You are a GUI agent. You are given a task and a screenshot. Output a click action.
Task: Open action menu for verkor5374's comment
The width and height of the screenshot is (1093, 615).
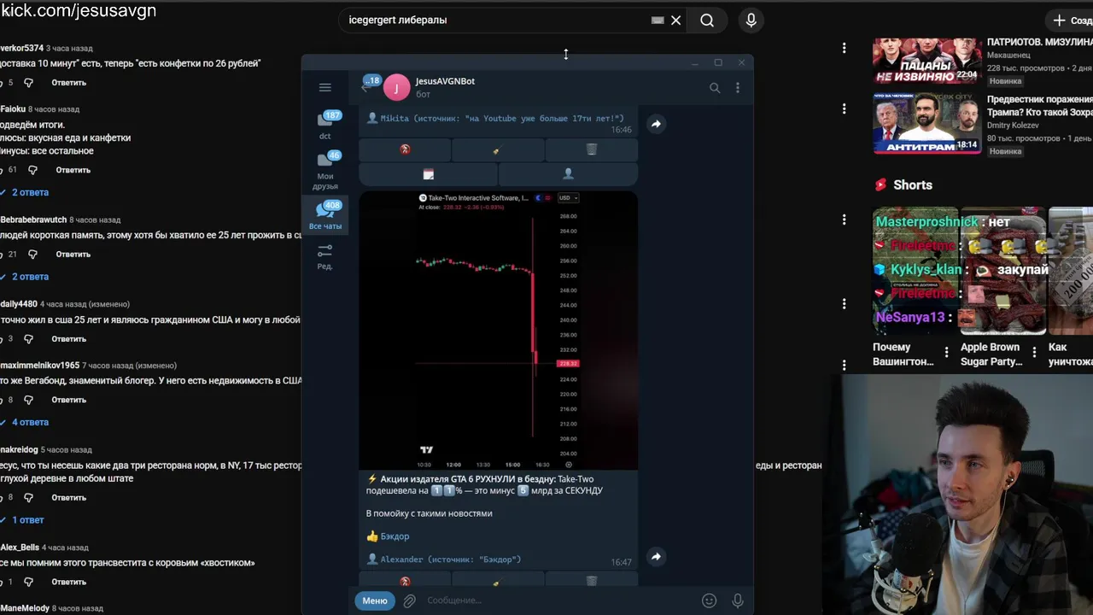[844, 49]
